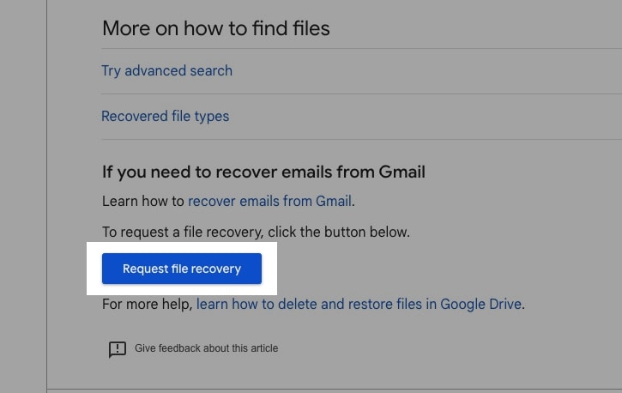Click the plain Learn how to text
The width and height of the screenshot is (622, 393).
click(x=142, y=201)
